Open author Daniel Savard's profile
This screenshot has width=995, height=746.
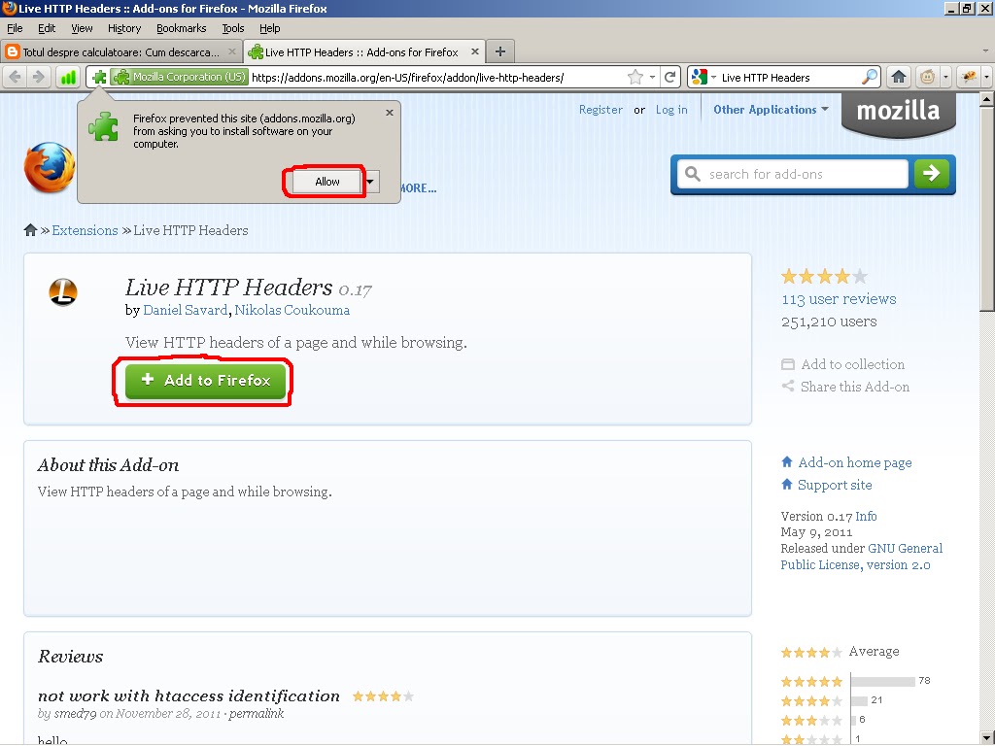[186, 310]
